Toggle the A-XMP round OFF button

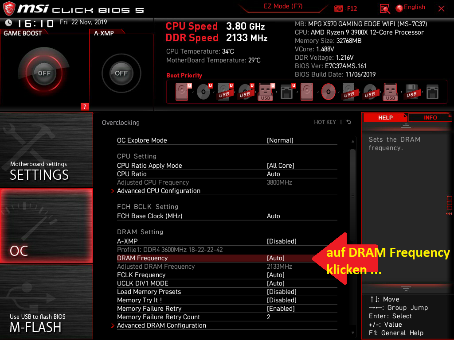coord(121,73)
